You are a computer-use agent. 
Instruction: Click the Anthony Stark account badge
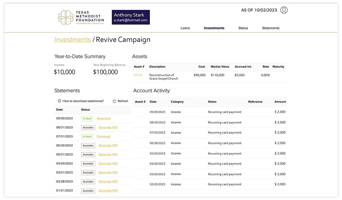(x=131, y=17)
